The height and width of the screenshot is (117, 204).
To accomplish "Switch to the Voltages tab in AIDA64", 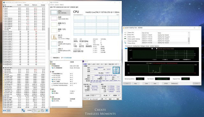I will click(x=143, y=46).
